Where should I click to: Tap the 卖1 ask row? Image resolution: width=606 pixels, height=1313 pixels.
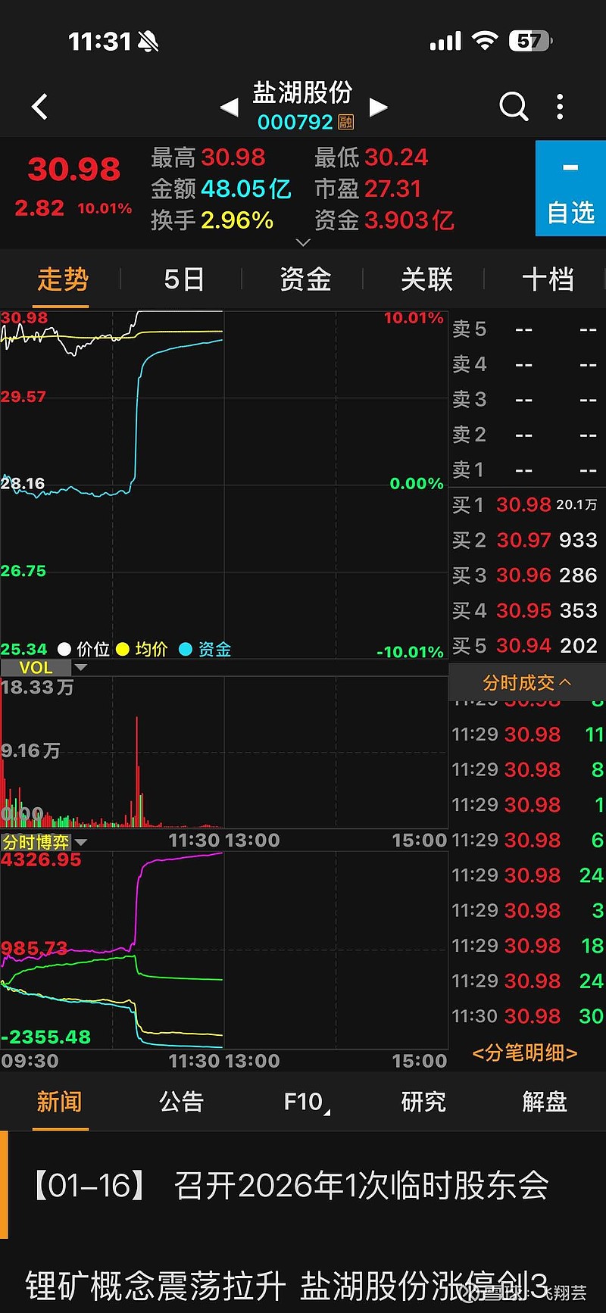(x=527, y=469)
